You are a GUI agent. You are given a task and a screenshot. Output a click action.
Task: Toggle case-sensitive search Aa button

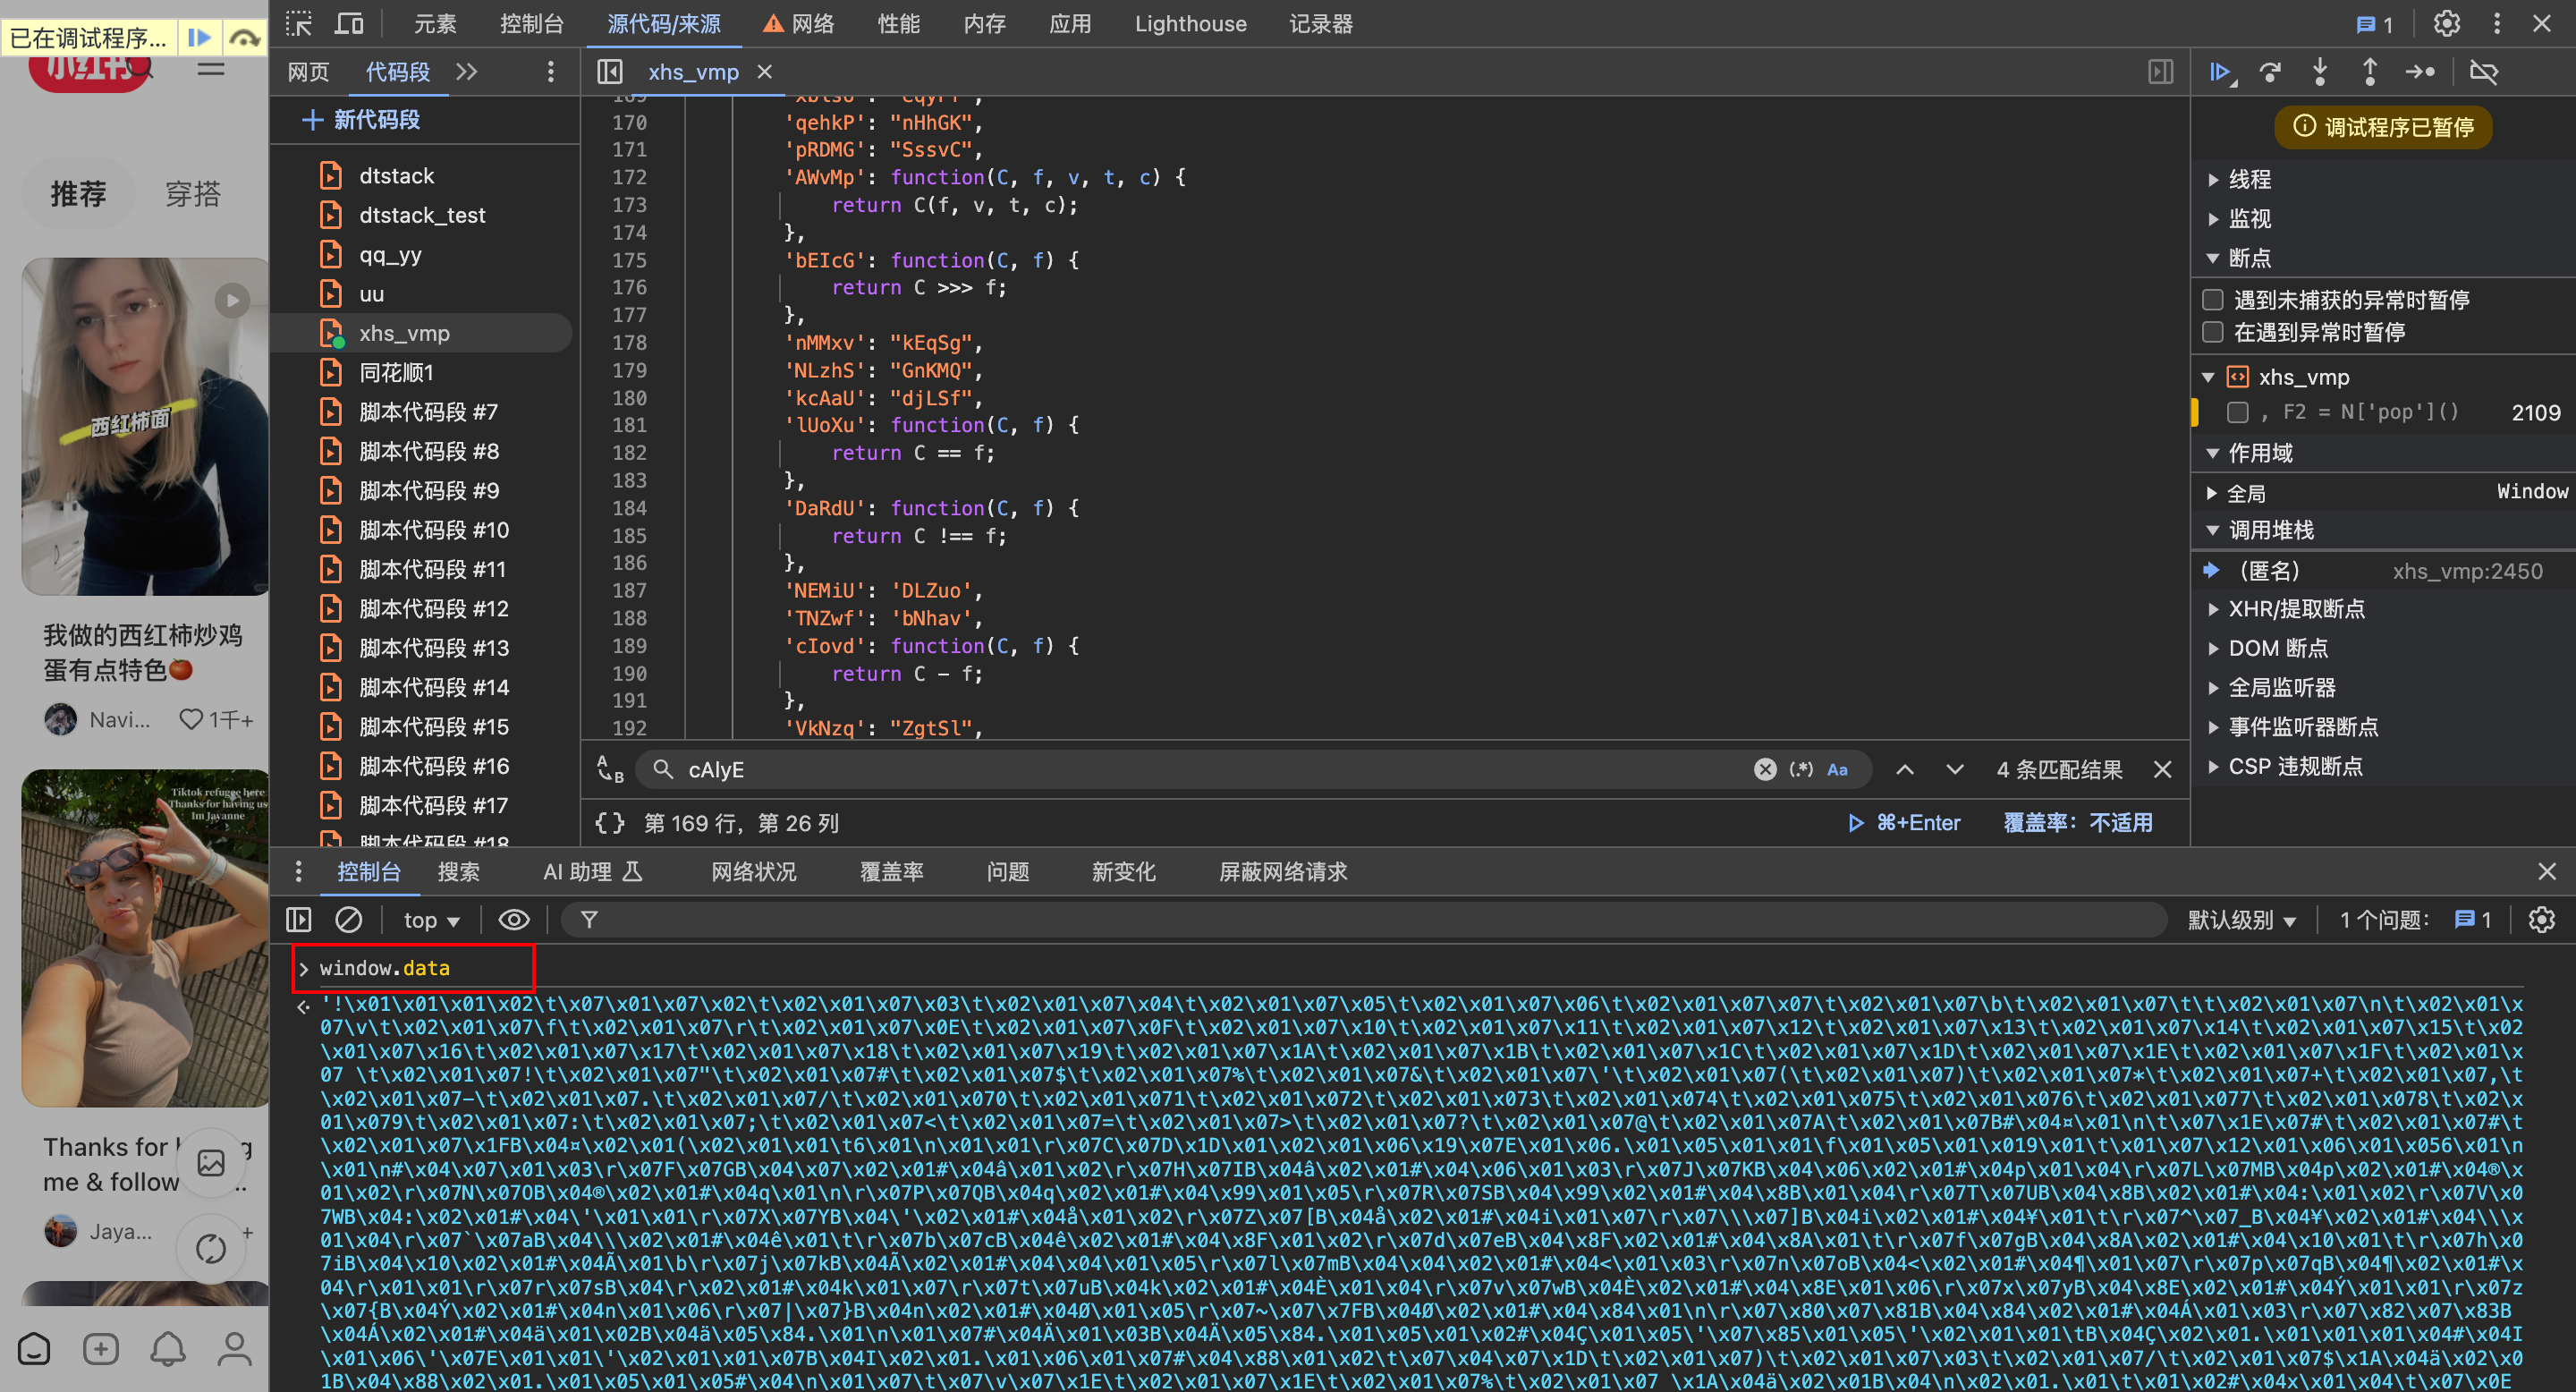[1837, 769]
